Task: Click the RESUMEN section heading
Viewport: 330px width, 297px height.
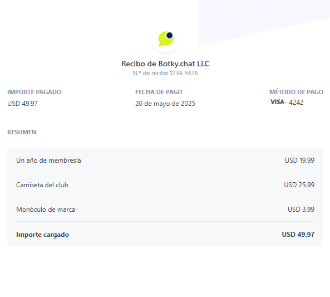Action: 22,132
